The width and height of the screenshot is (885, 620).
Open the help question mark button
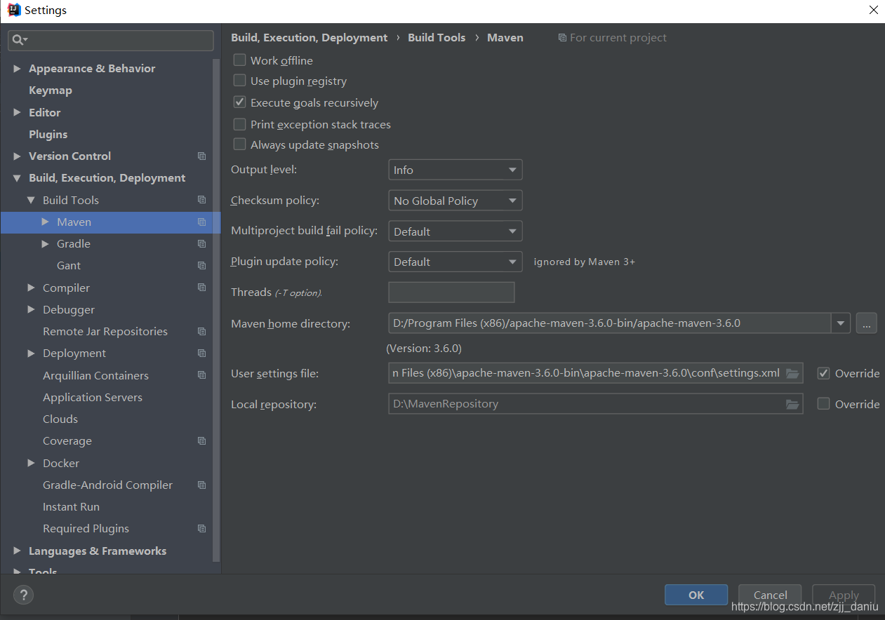click(x=24, y=595)
